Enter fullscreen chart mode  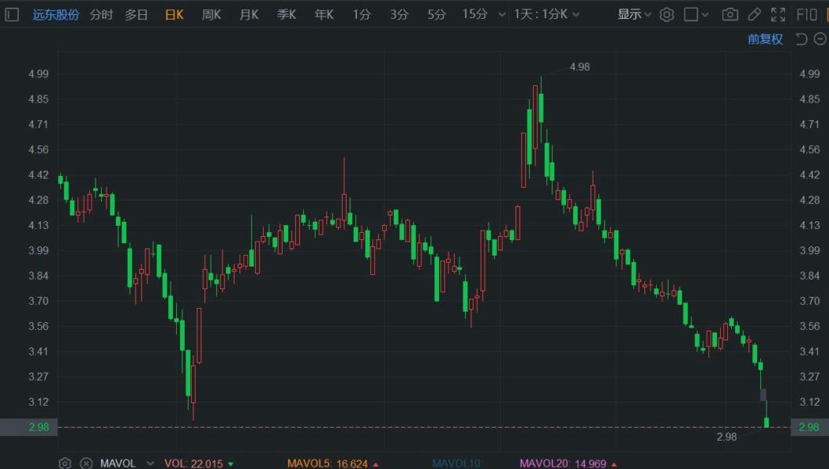pos(777,14)
